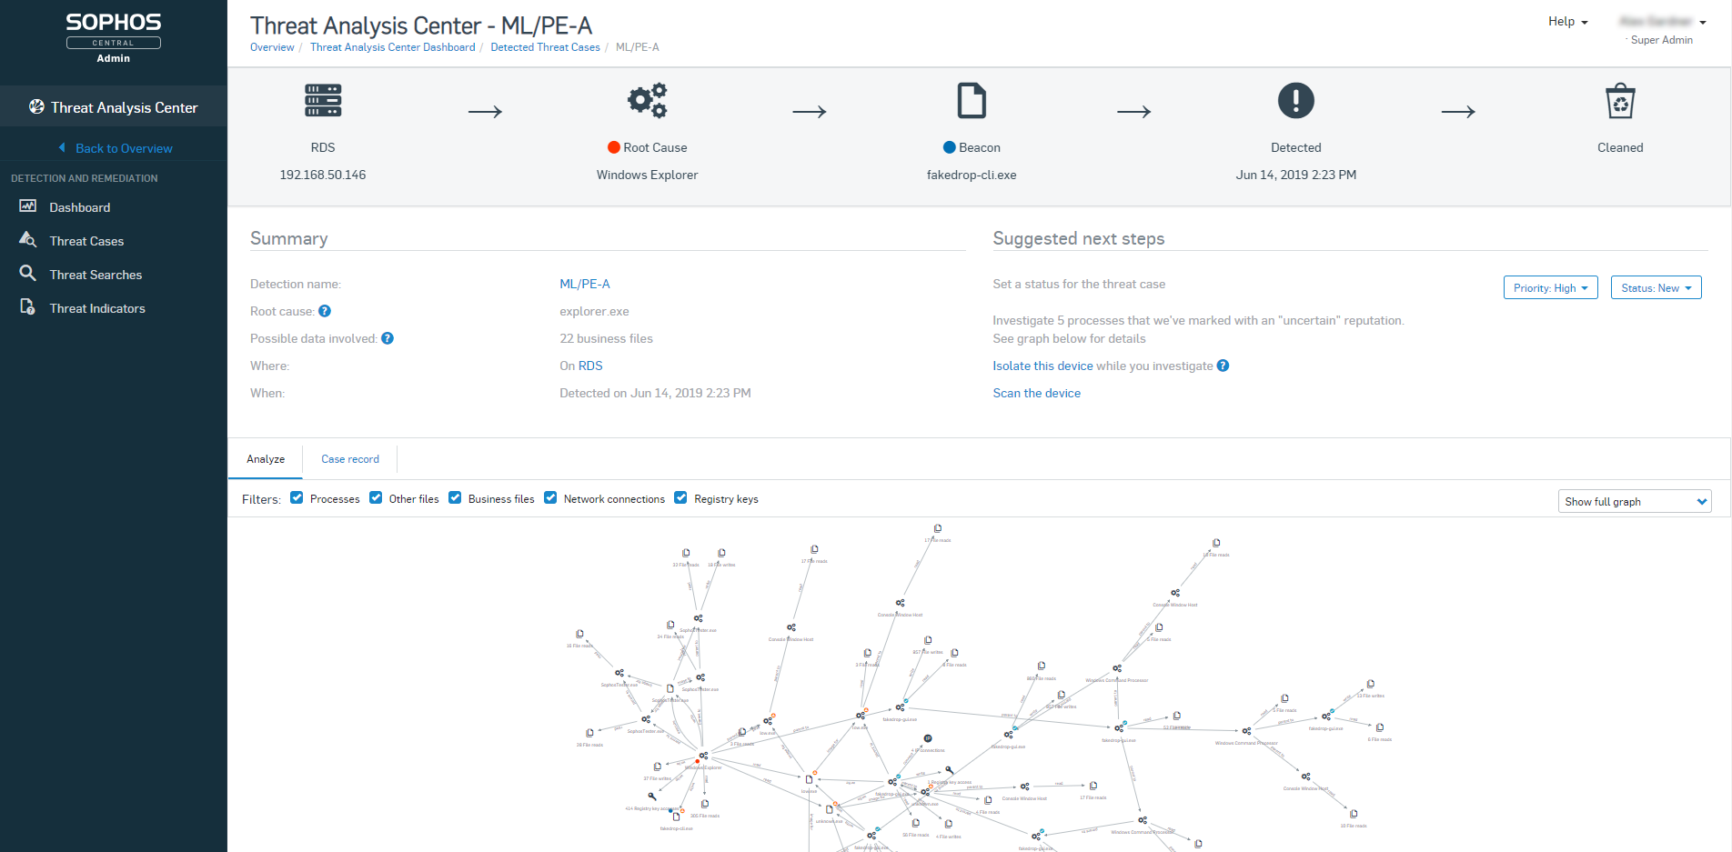Click the Cleaned recycle bin icon
The image size is (1732, 852).
tap(1620, 101)
